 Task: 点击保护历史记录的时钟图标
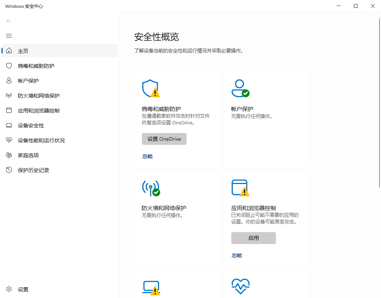pyautogui.click(x=9, y=170)
